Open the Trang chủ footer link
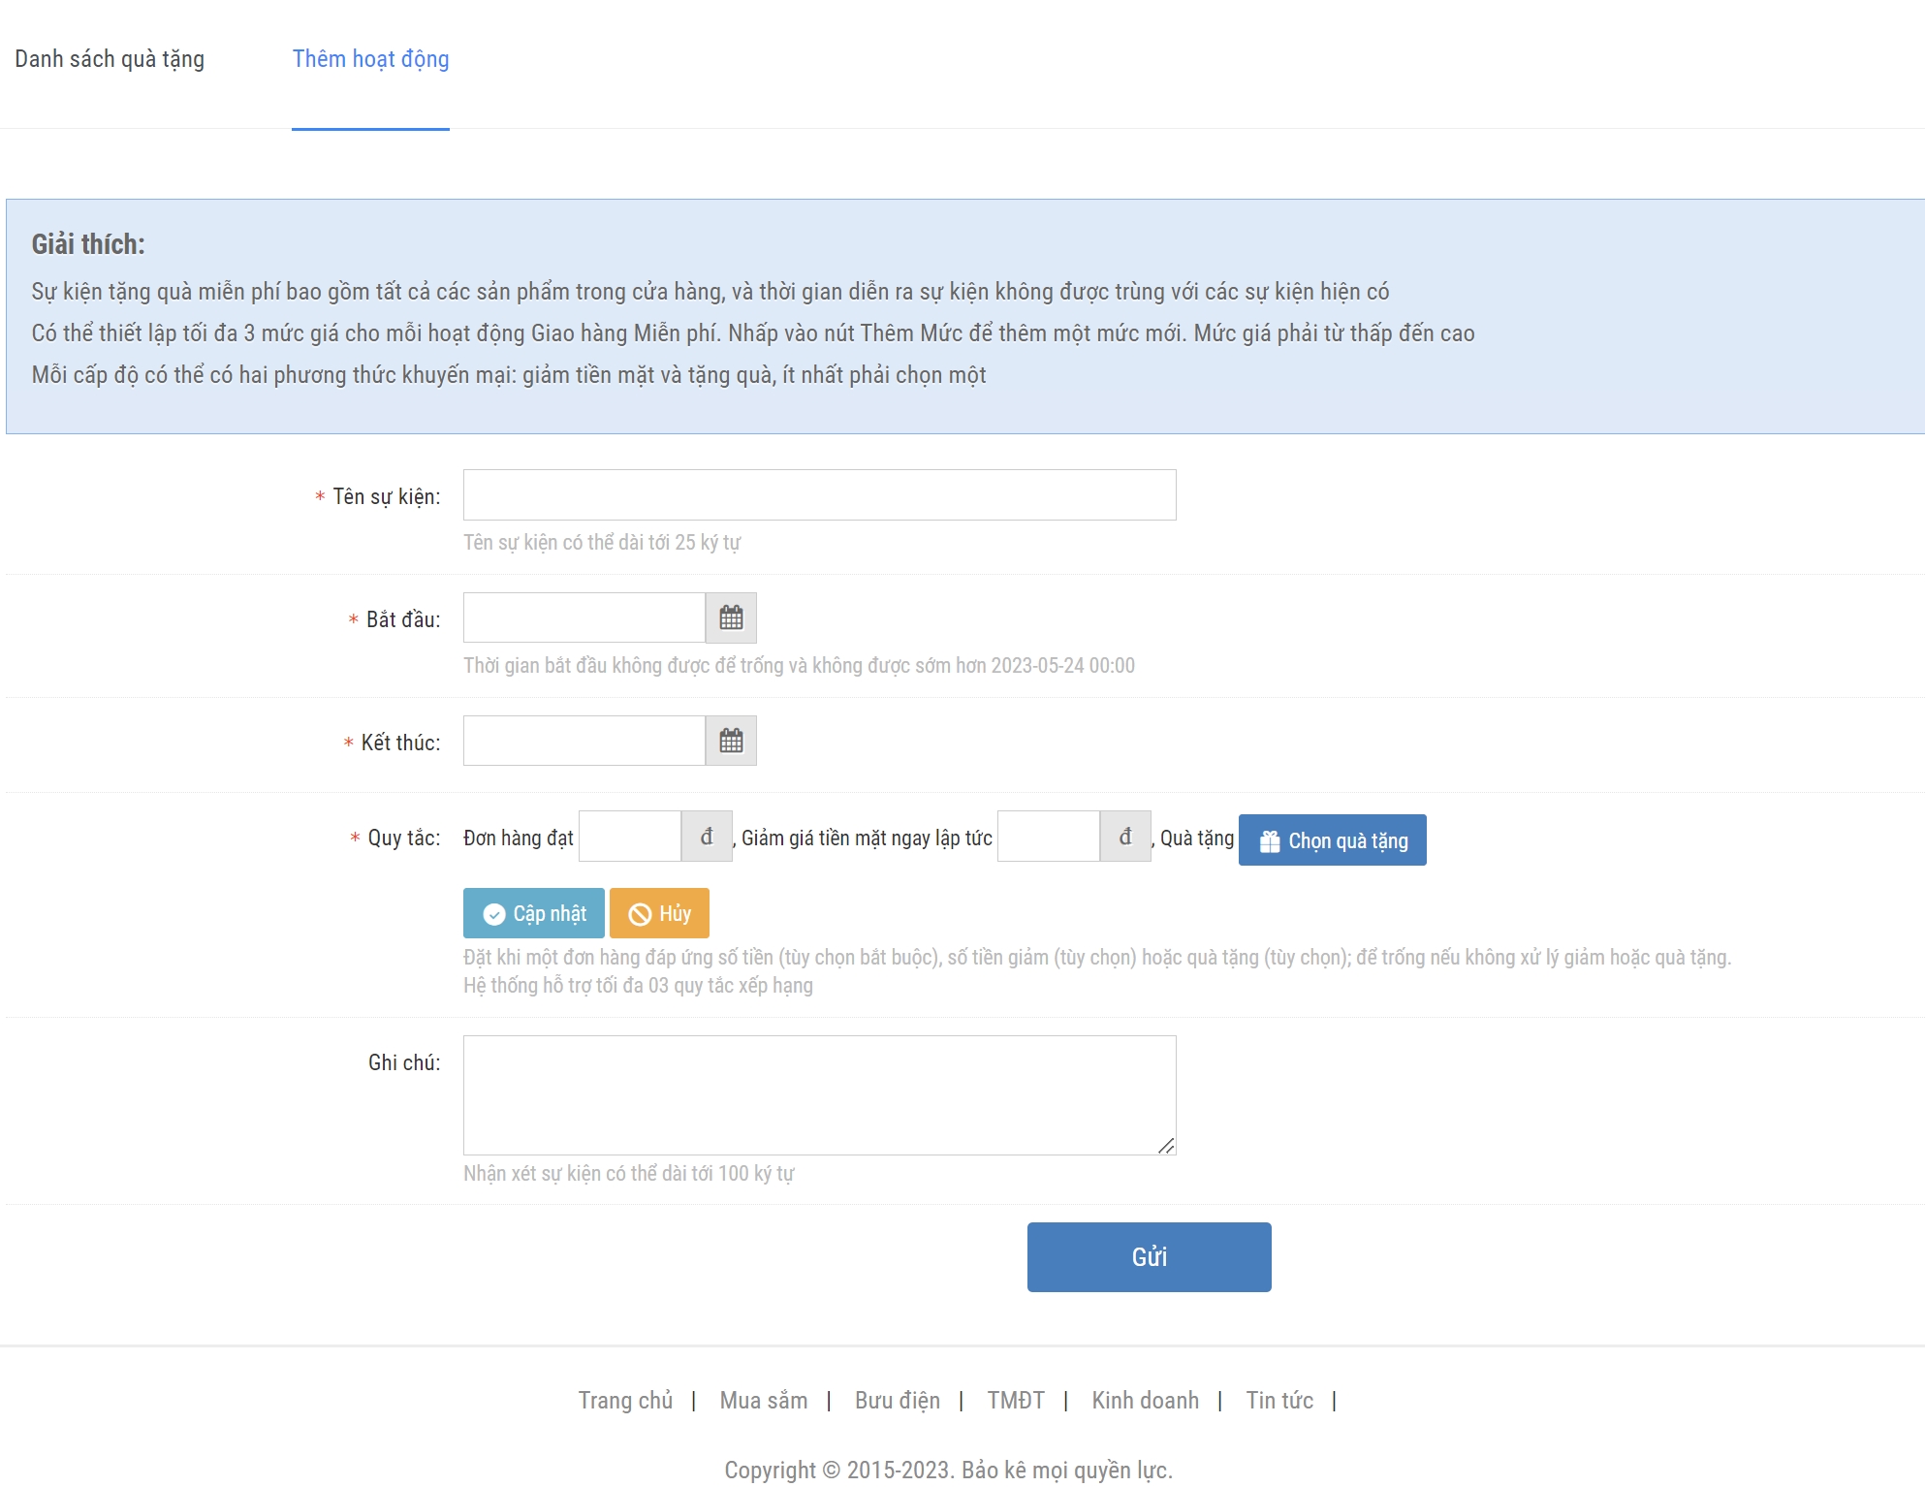Viewport: 1925px width, 1487px height. point(625,1401)
